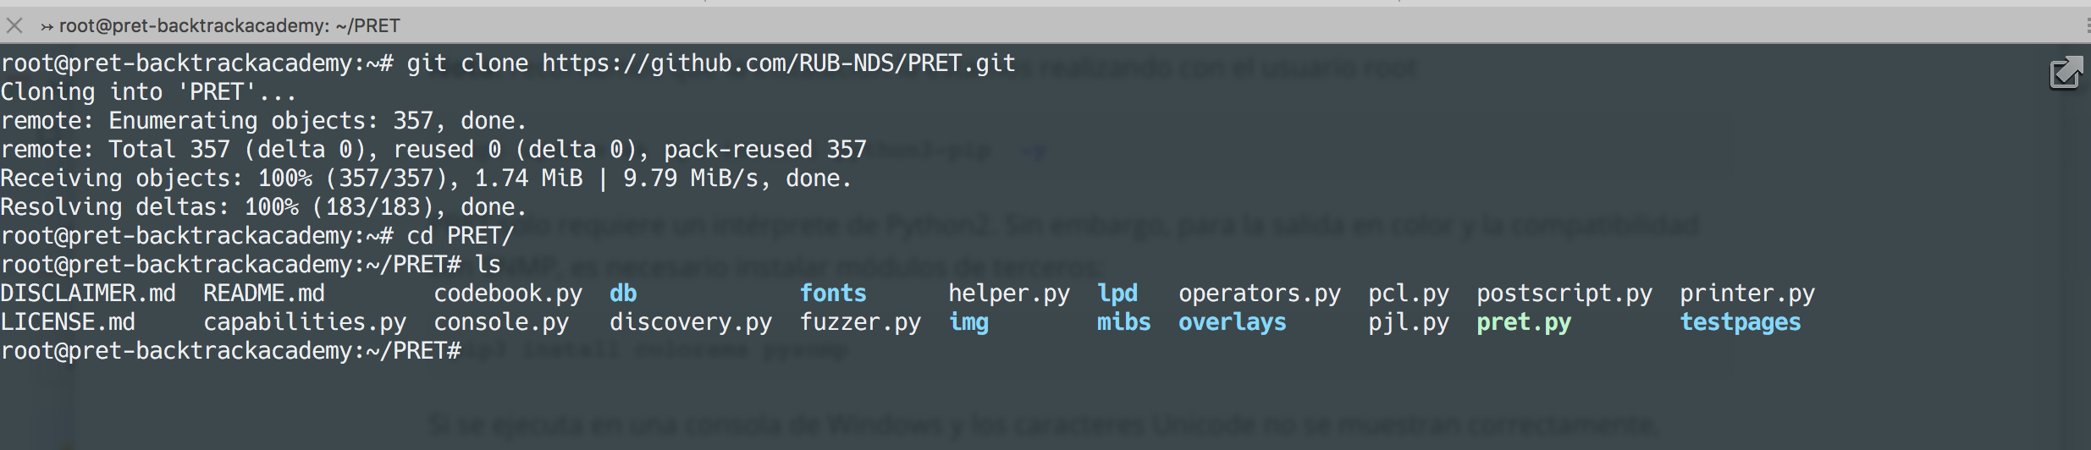The height and width of the screenshot is (450, 2091).
Task: Click the pret.py executable filename
Action: [x=1524, y=323]
